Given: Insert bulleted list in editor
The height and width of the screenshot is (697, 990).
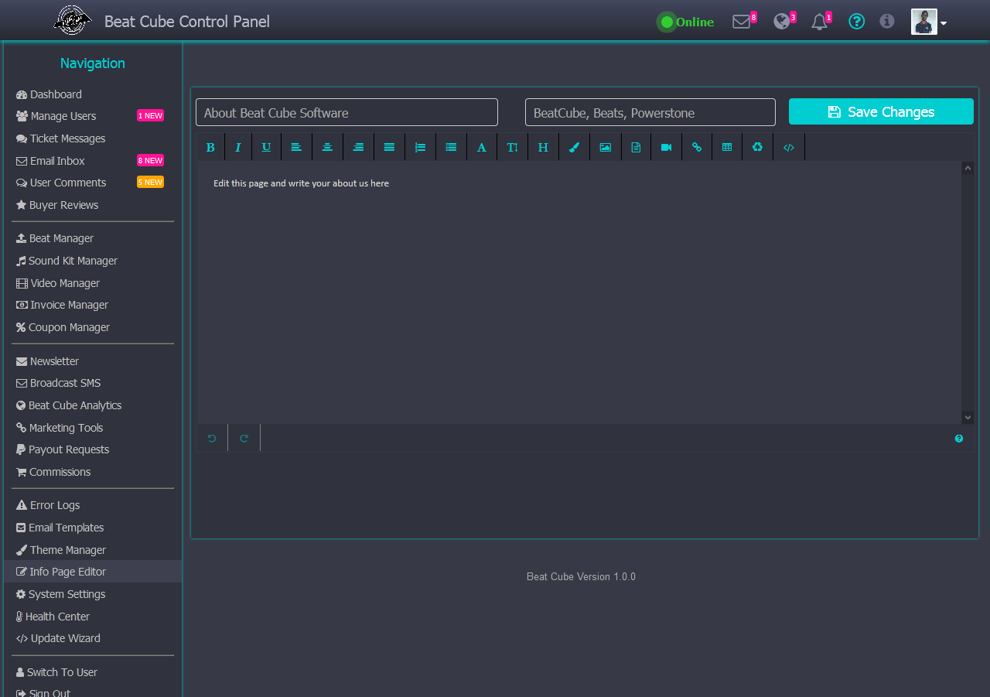Looking at the screenshot, I should tap(451, 147).
